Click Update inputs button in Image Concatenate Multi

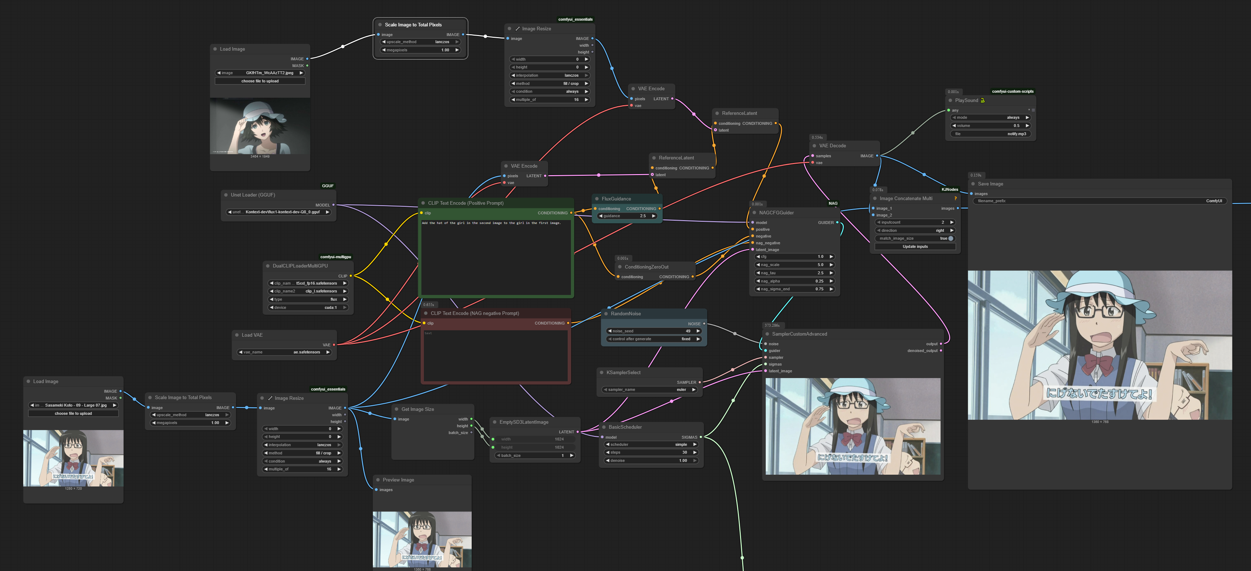pos(915,247)
